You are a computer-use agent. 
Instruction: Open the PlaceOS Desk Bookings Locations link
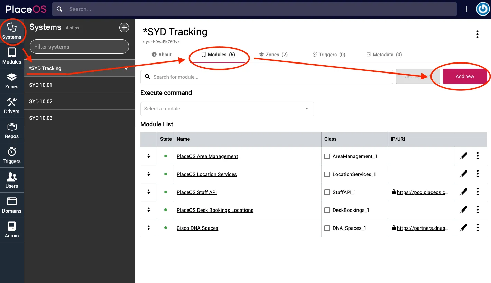215,210
